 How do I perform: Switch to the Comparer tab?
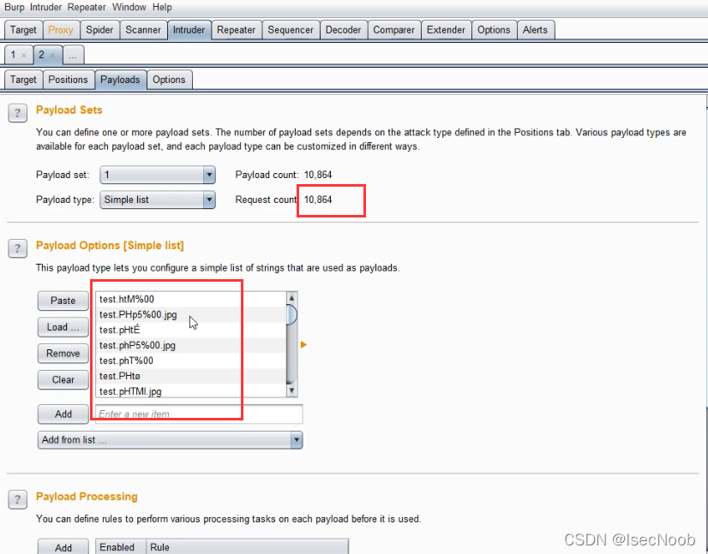tap(393, 30)
